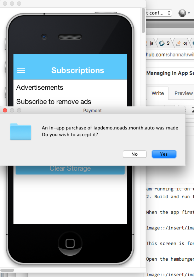Click the globe icon in IDE toolbar
Viewport: 194px width, 277px height.
tap(182, 13)
